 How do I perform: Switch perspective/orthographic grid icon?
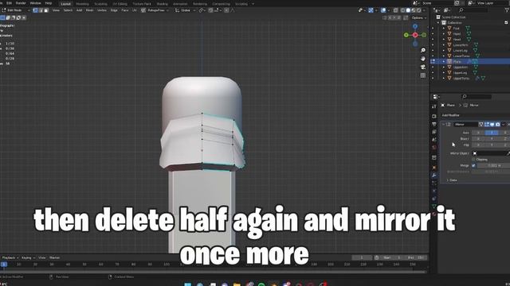click(423, 75)
